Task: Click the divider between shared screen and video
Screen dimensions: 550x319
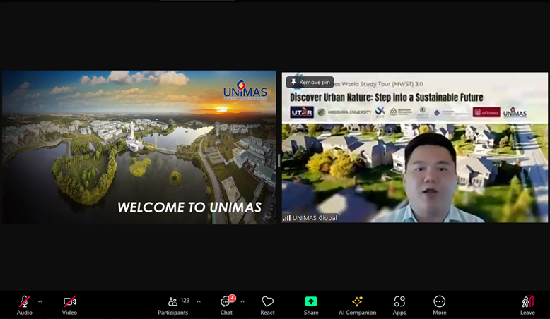Action: [279, 159]
